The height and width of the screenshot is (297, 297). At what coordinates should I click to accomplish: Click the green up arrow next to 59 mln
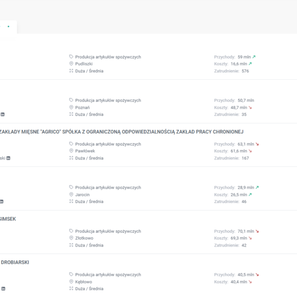coord(254,57)
